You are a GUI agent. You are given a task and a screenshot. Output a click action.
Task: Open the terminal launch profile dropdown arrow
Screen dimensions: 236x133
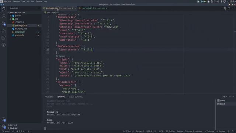[x=226, y=97]
